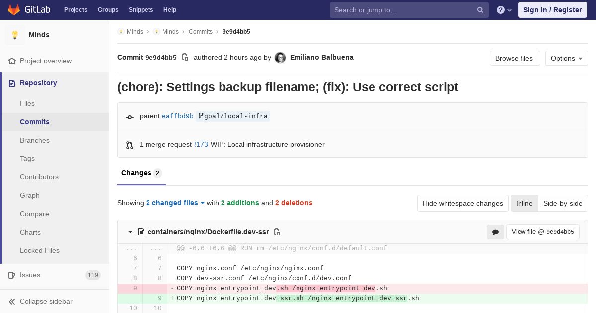Open Groups in top navigation
Image resolution: width=596 pixels, height=313 pixels.
[x=108, y=10]
